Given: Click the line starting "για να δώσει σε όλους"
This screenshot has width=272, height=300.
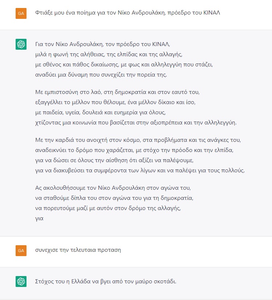Looking at the screenshot, I should point(118,160).
